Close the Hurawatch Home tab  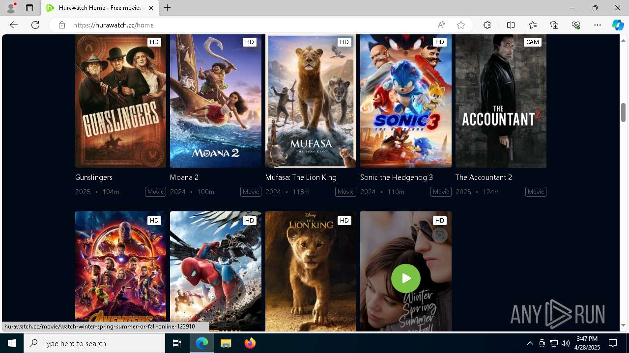[x=151, y=8]
